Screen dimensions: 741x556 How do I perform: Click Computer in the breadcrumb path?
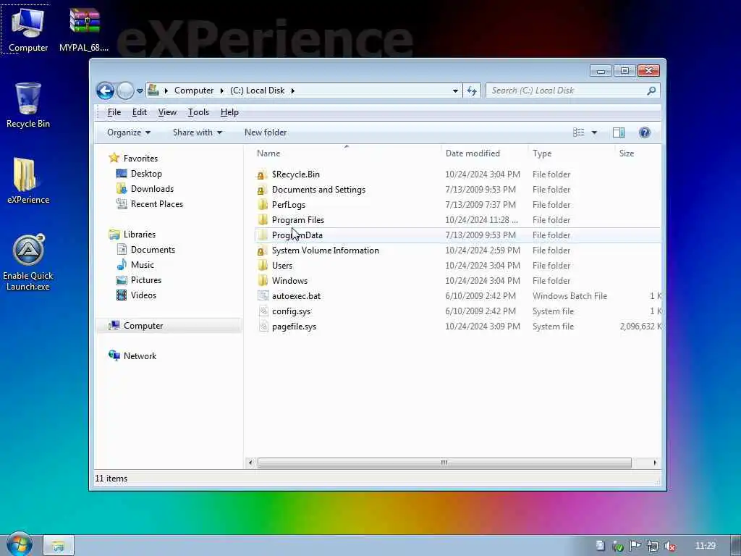click(194, 90)
